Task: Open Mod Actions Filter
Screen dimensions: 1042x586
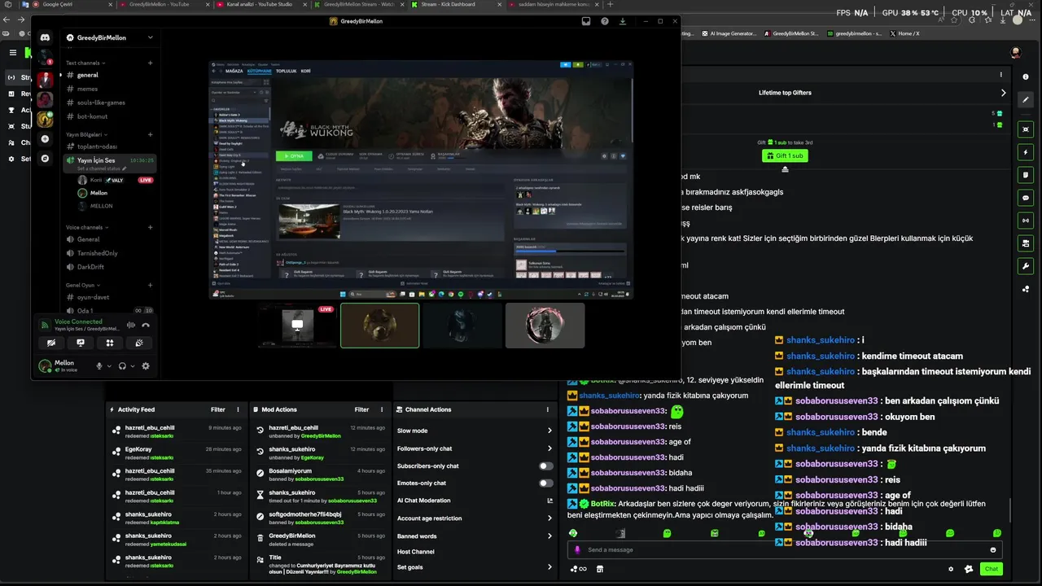Action: (x=361, y=409)
